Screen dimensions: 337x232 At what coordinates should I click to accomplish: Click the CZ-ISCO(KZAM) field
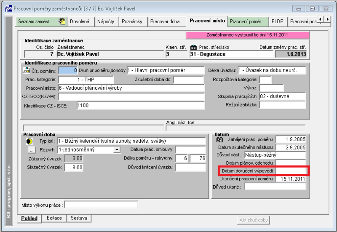(131, 97)
